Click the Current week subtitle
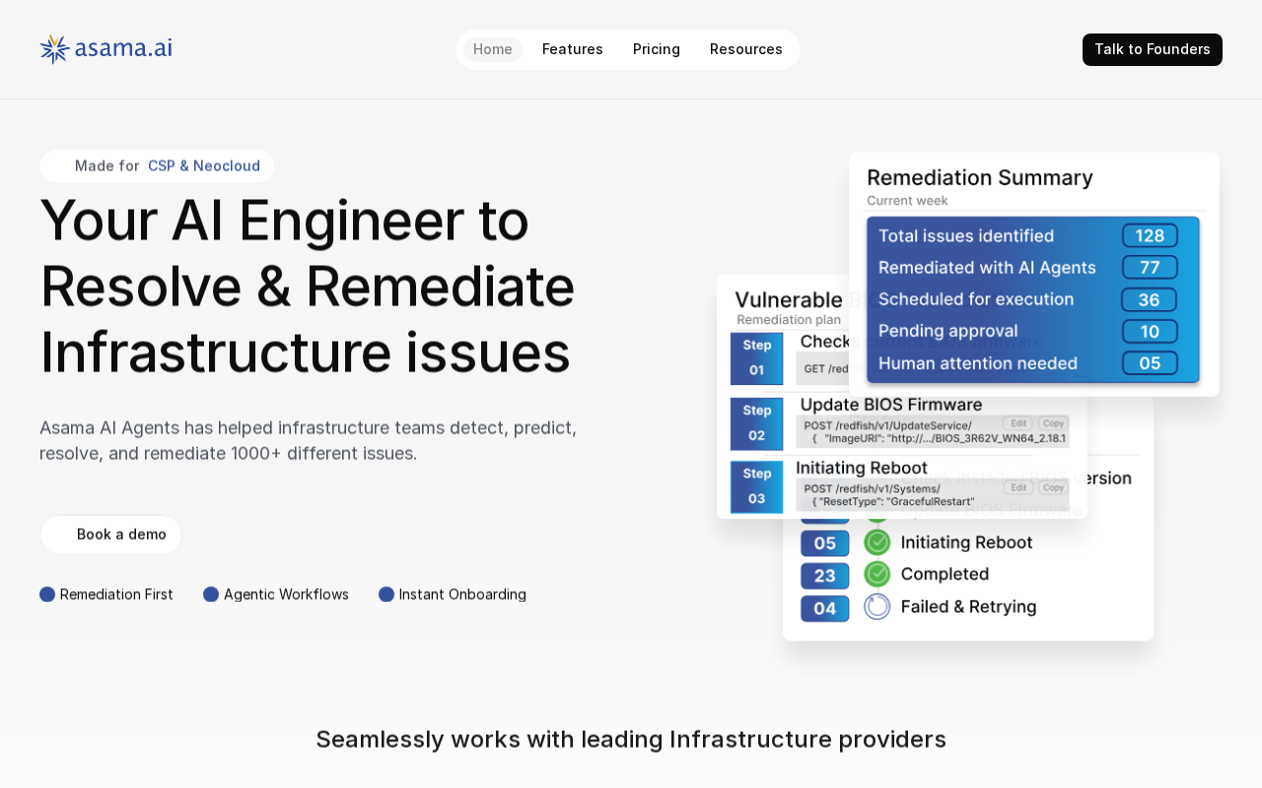 (x=907, y=201)
